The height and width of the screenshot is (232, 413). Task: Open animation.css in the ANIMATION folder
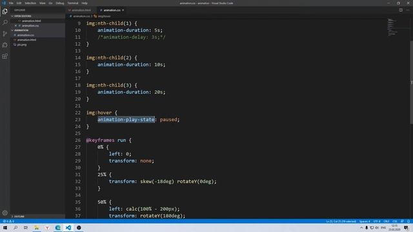(26, 35)
